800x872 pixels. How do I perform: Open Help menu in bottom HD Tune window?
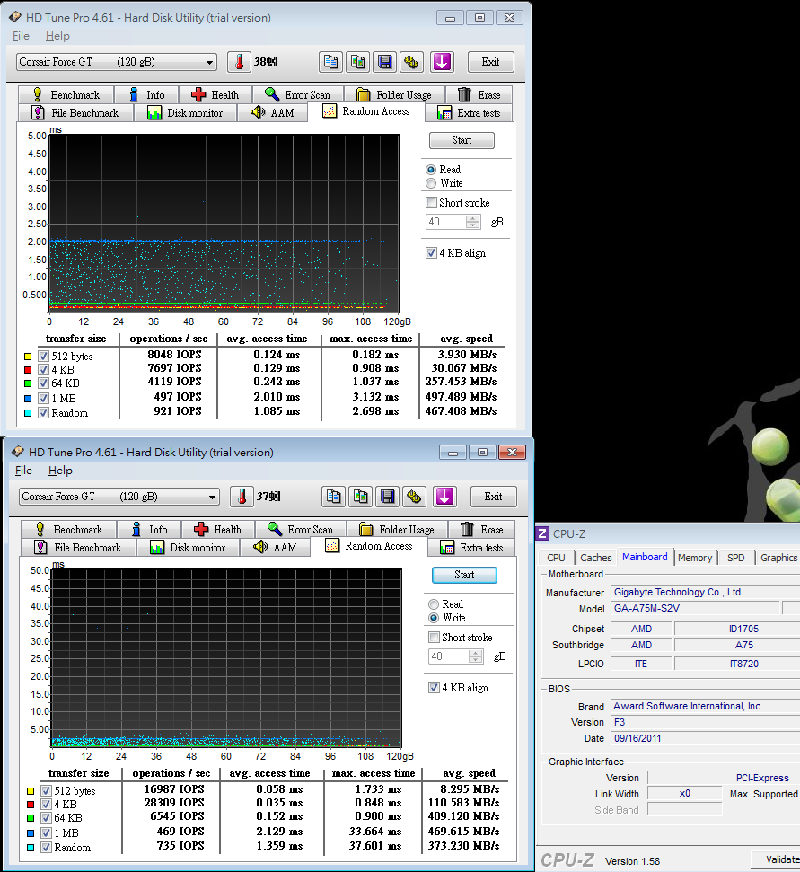pyautogui.click(x=60, y=471)
